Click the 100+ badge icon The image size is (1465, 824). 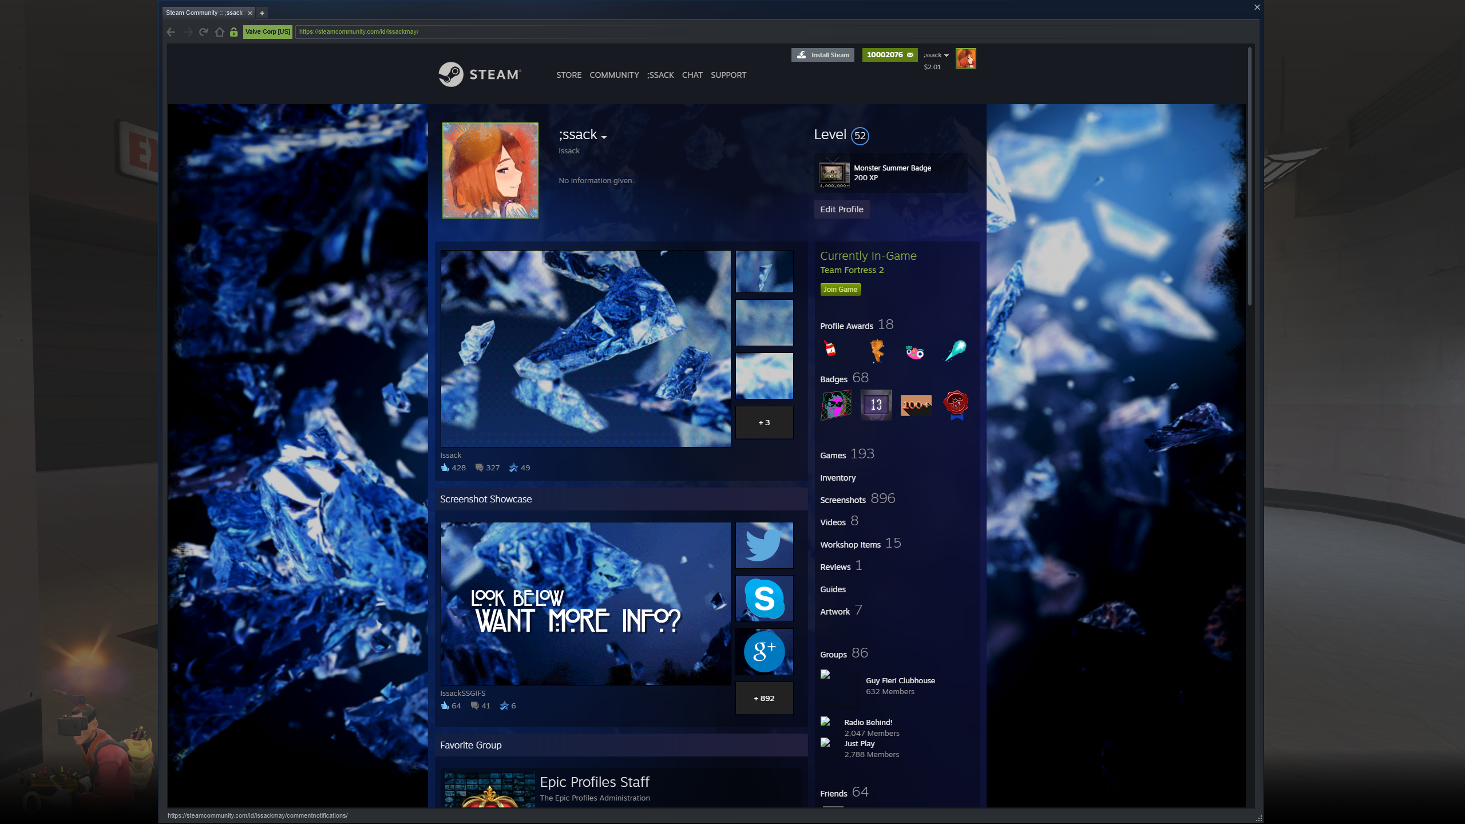[916, 405]
